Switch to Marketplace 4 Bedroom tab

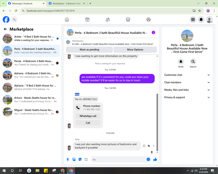(x=67, y=3)
